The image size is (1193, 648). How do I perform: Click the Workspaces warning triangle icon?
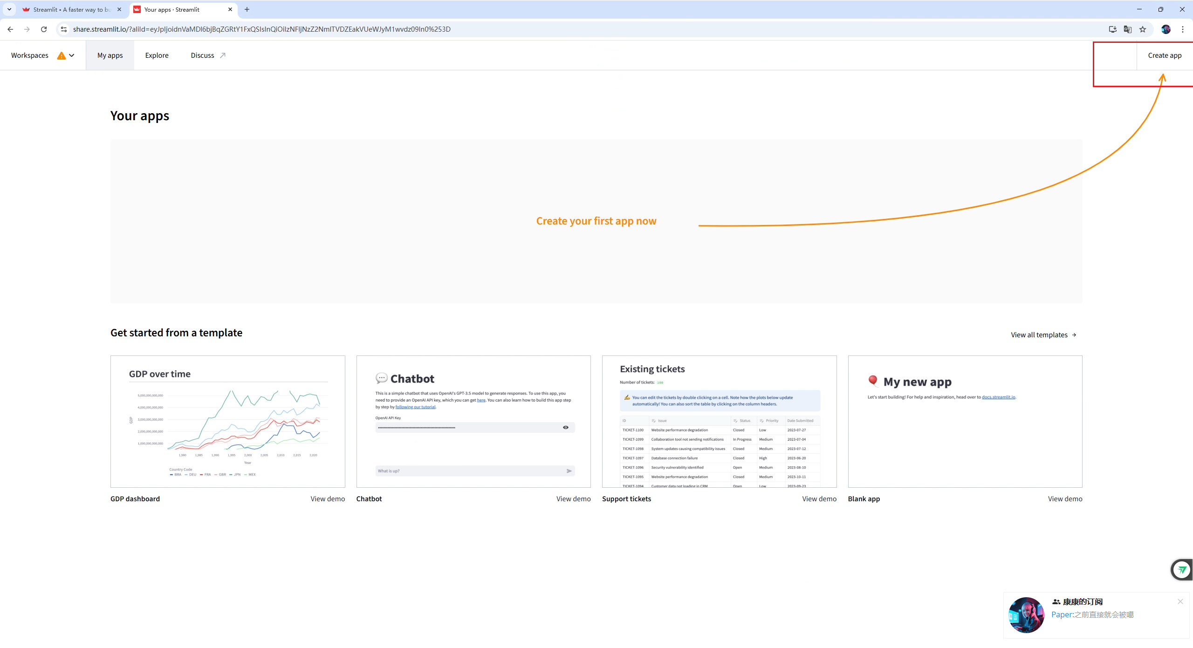[x=62, y=56]
